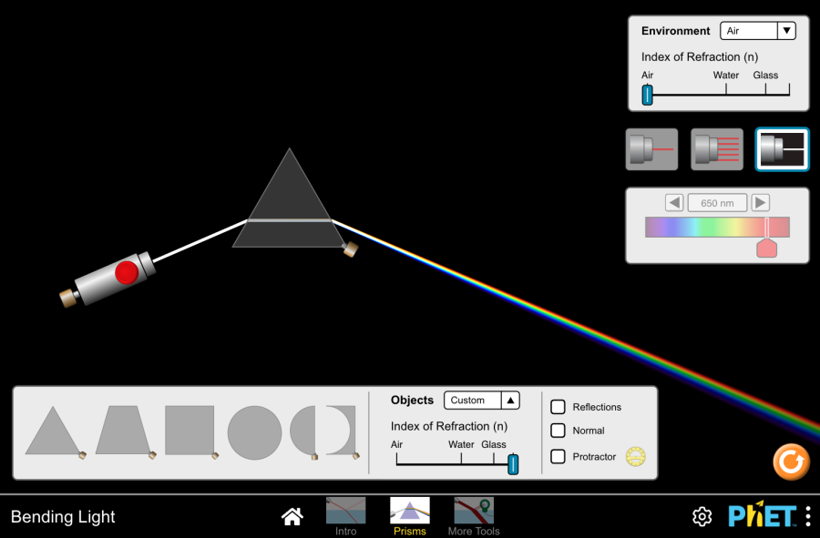The width and height of the screenshot is (820, 538).
Task: Click the left arrow to decrease the wavelength
Action: [x=674, y=202]
